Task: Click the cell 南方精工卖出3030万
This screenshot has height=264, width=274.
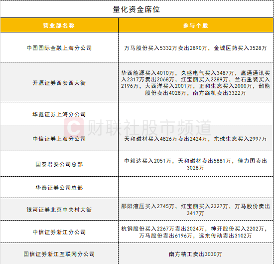Action: [195, 254]
